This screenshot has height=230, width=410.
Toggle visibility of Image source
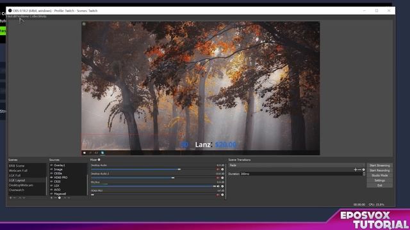point(51,169)
